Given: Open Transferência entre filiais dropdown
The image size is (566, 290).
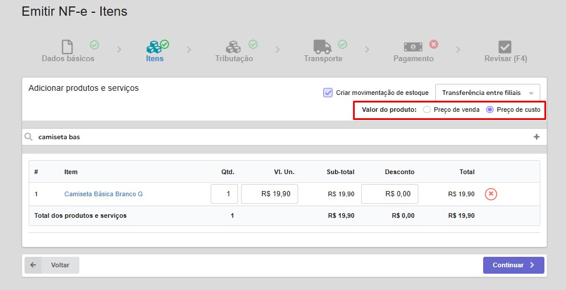Looking at the screenshot, I should [x=488, y=93].
